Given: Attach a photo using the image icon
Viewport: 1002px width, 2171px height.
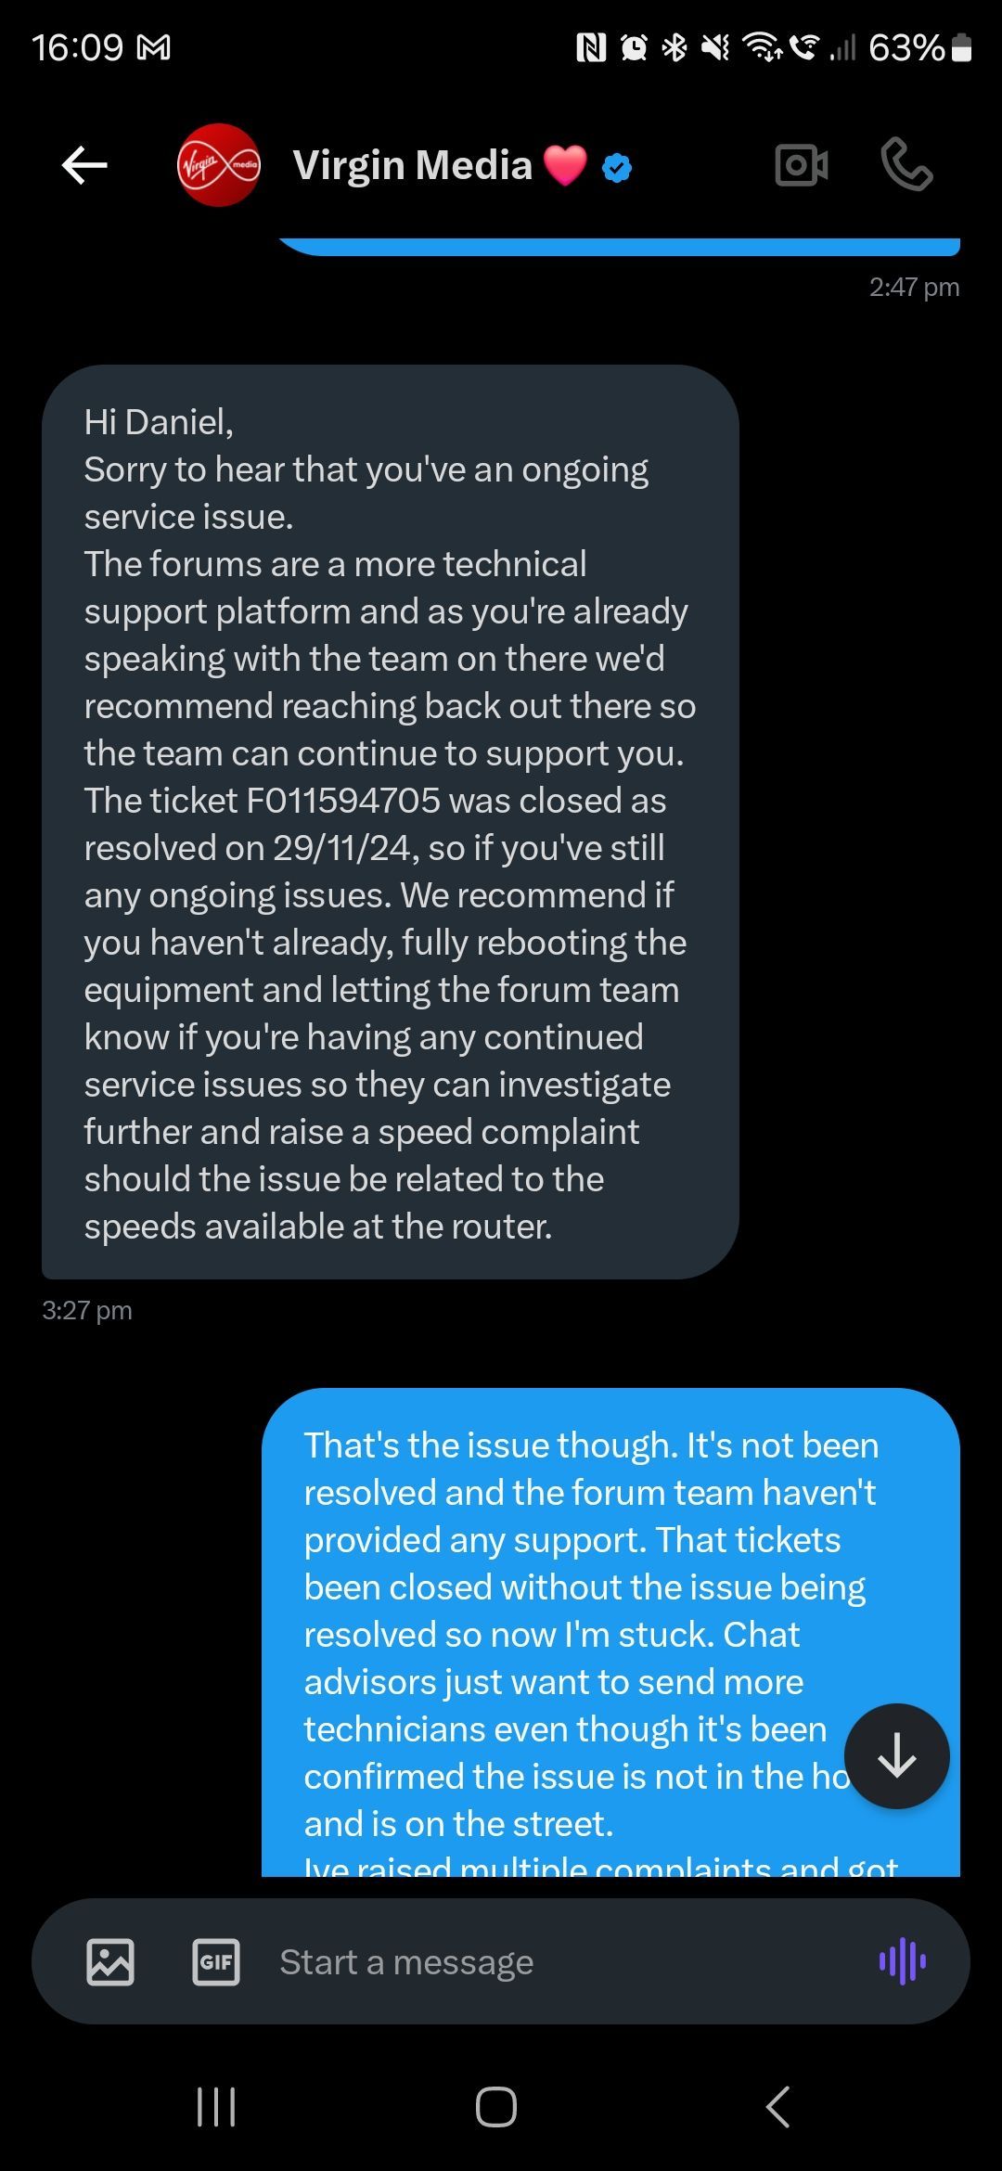Looking at the screenshot, I should (x=110, y=1961).
